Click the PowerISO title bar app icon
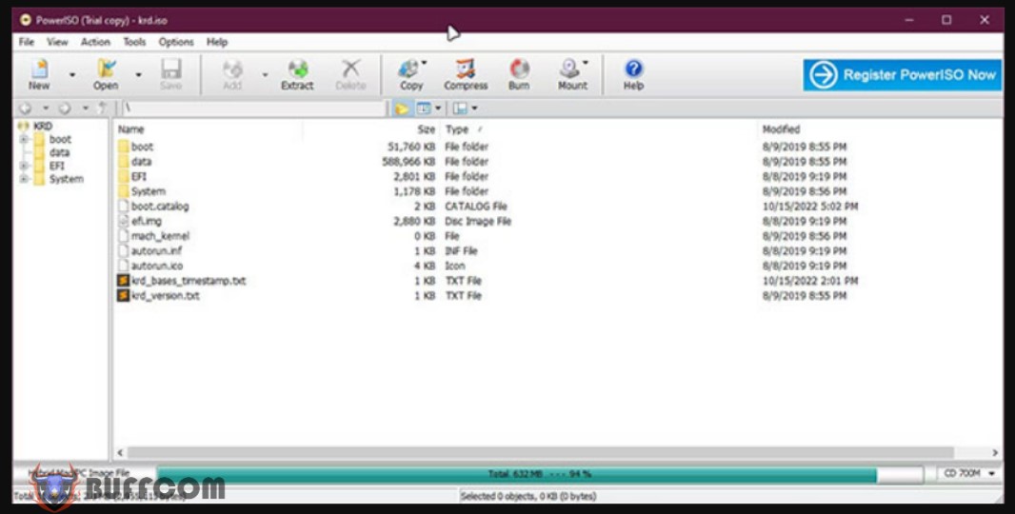1015x514 pixels. click(x=25, y=20)
